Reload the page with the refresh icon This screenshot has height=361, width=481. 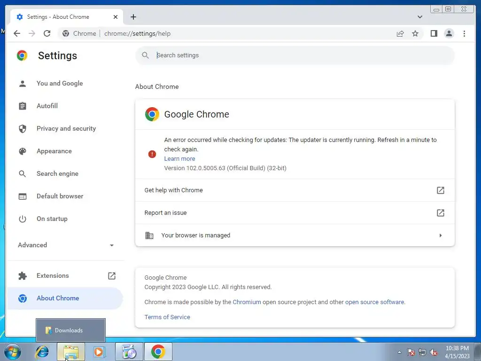coord(47,33)
